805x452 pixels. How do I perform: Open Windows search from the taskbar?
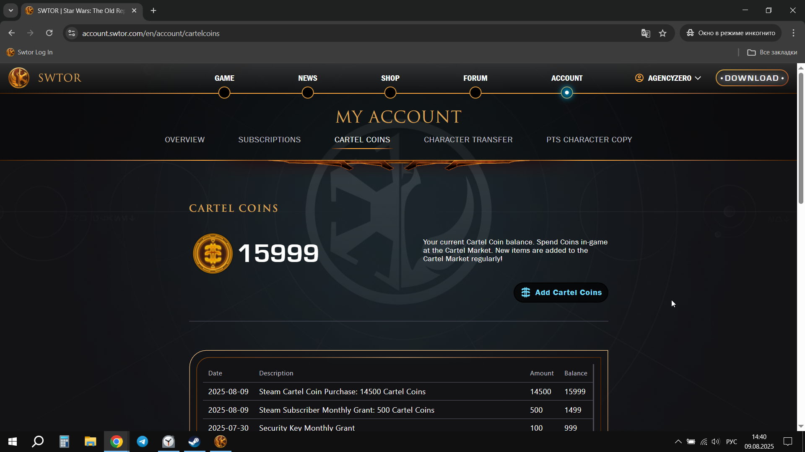(38, 442)
